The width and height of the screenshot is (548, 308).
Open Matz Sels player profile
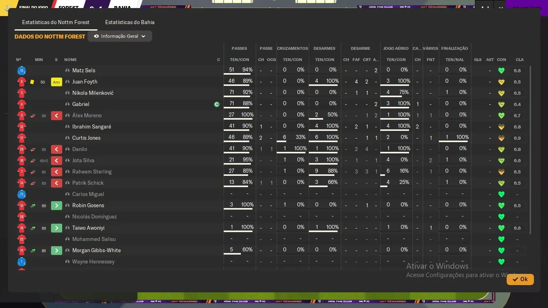point(84,71)
